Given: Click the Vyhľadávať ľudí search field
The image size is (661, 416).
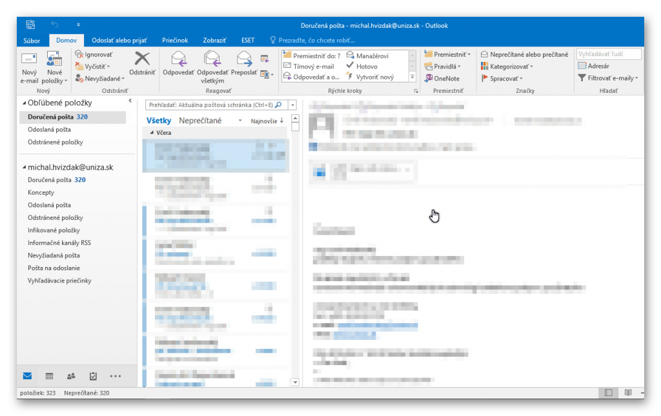Looking at the screenshot, I should [608, 54].
